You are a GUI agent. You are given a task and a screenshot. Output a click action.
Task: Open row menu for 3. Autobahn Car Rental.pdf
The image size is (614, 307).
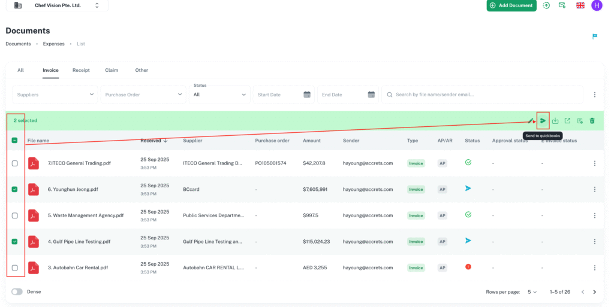[x=594, y=268]
